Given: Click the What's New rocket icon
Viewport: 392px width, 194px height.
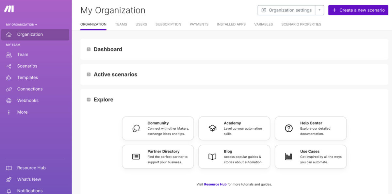Looking at the screenshot, I should (9, 179).
